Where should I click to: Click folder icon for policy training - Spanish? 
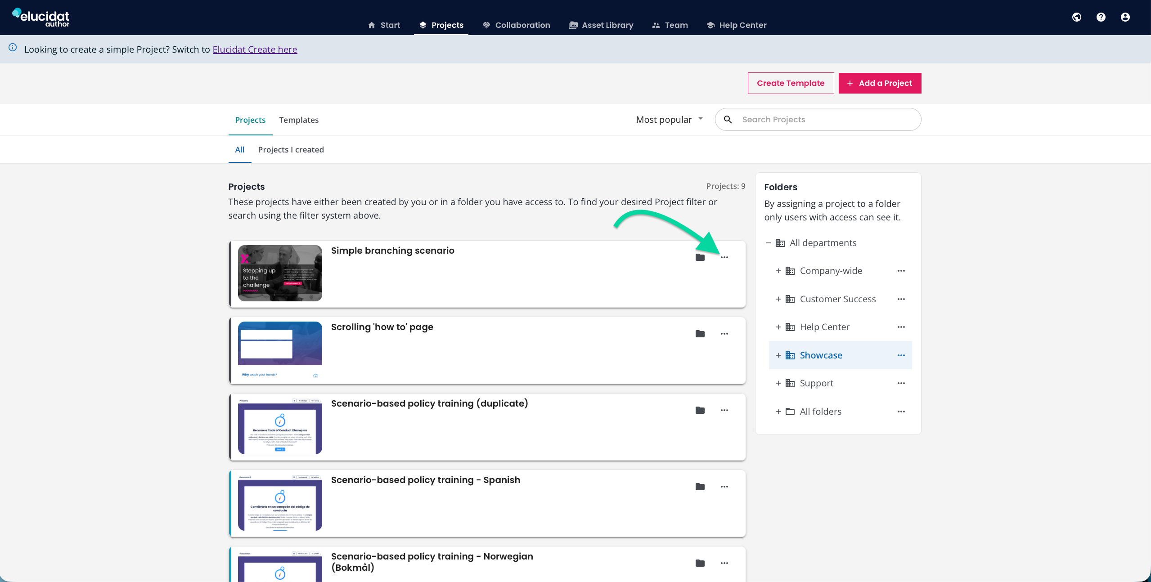pyautogui.click(x=700, y=487)
